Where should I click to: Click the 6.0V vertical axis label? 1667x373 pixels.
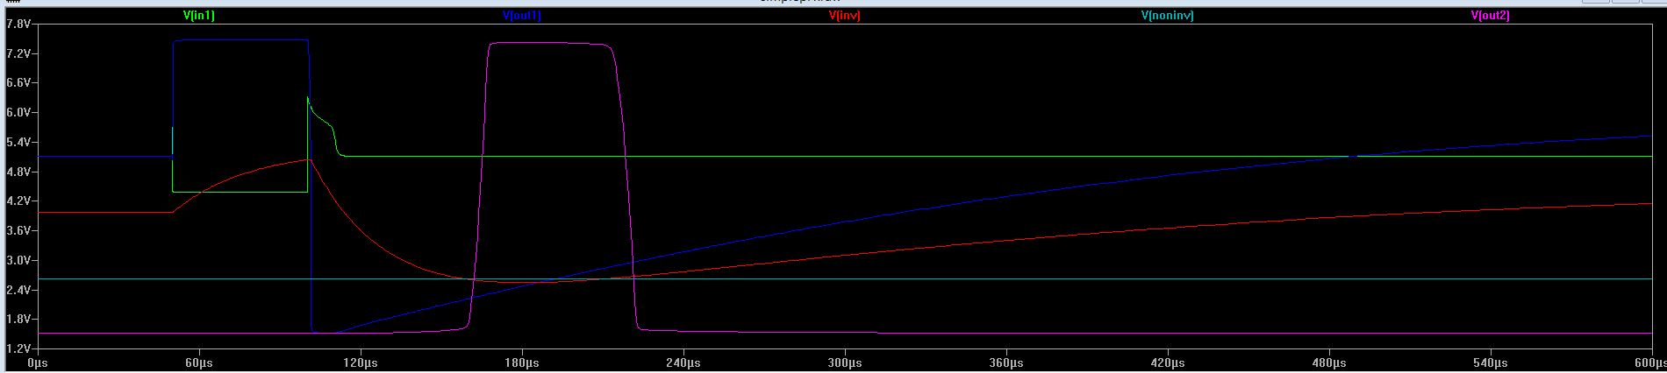point(18,112)
